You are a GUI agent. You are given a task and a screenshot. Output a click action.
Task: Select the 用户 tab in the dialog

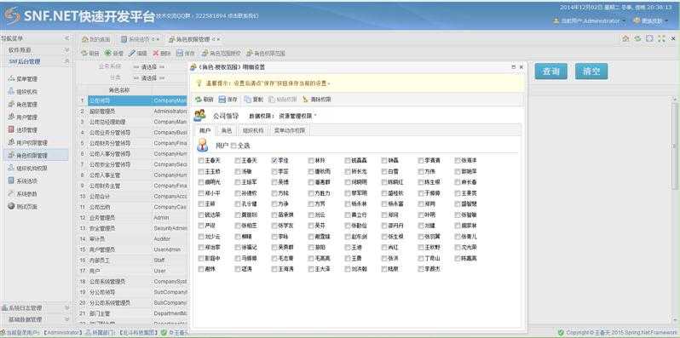click(205, 130)
